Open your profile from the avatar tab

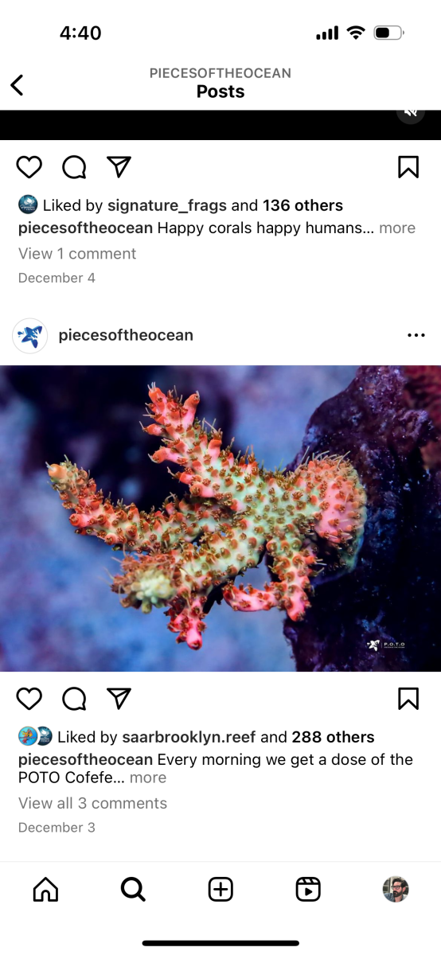pos(396,889)
